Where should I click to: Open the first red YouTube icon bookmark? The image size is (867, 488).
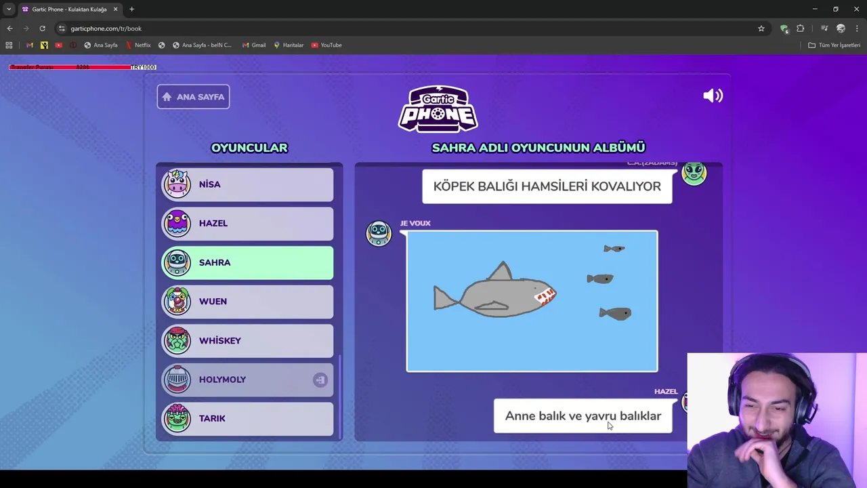[59, 45]
